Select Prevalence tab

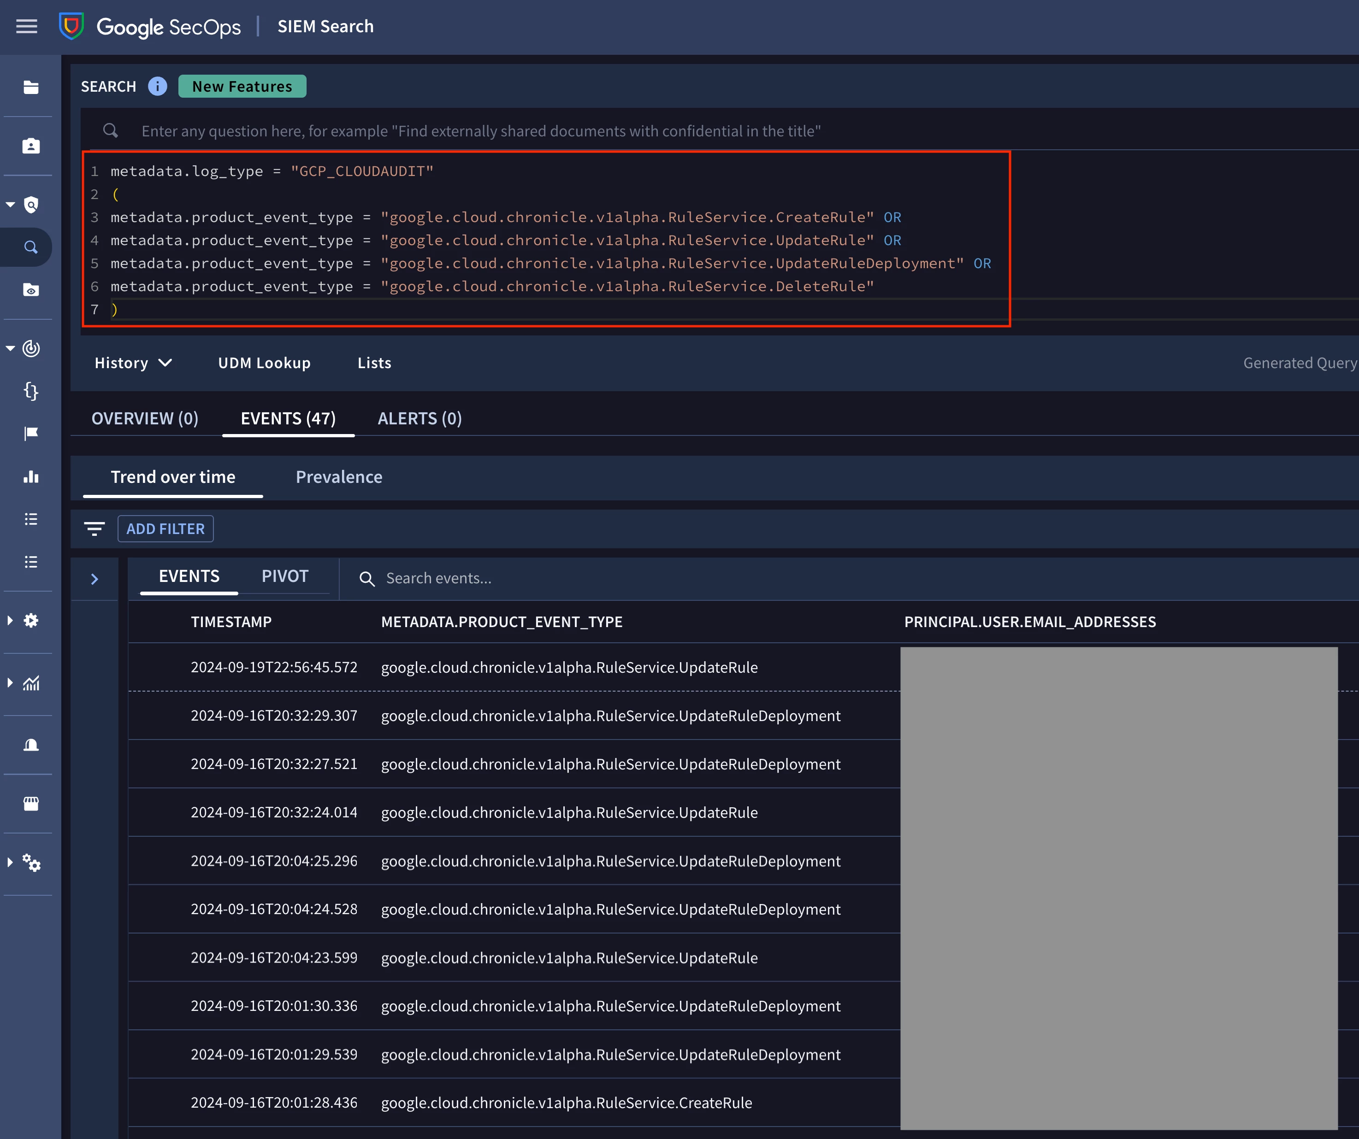pyautogui.click(x=339, y=477)
